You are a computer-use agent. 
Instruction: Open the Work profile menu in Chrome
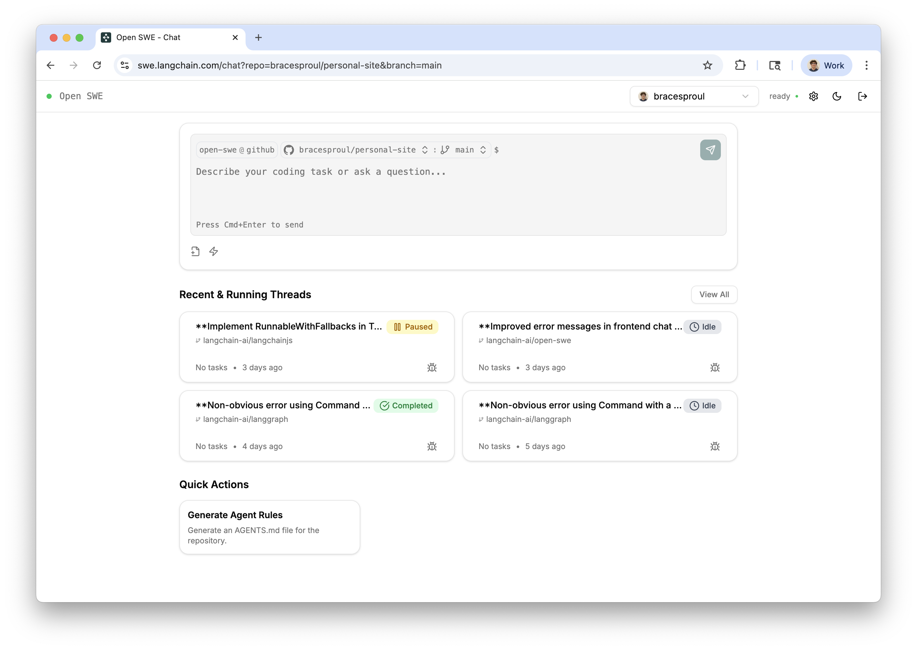[826, 65]
